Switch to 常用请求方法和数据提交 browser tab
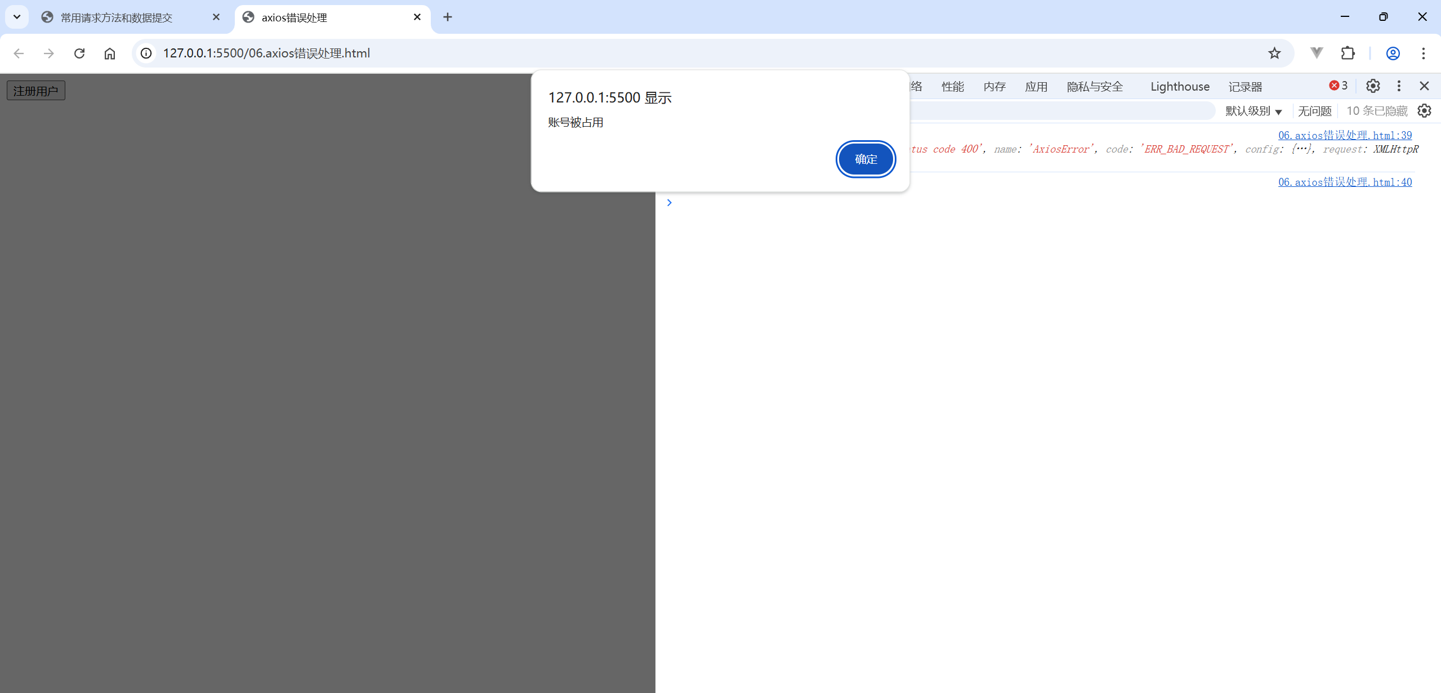Image resolution: width=1441 pixels, height=693 pixels. [117, 17]
